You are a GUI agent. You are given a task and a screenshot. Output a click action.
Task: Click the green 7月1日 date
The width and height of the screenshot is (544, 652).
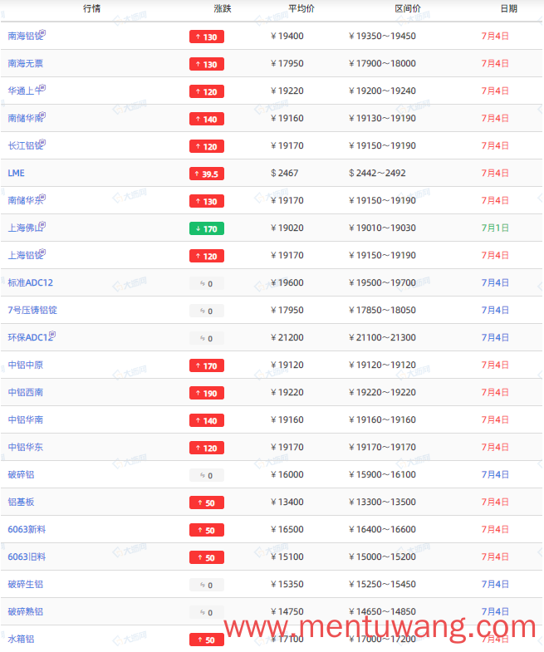pyautogui.click(x=495, y=228)
